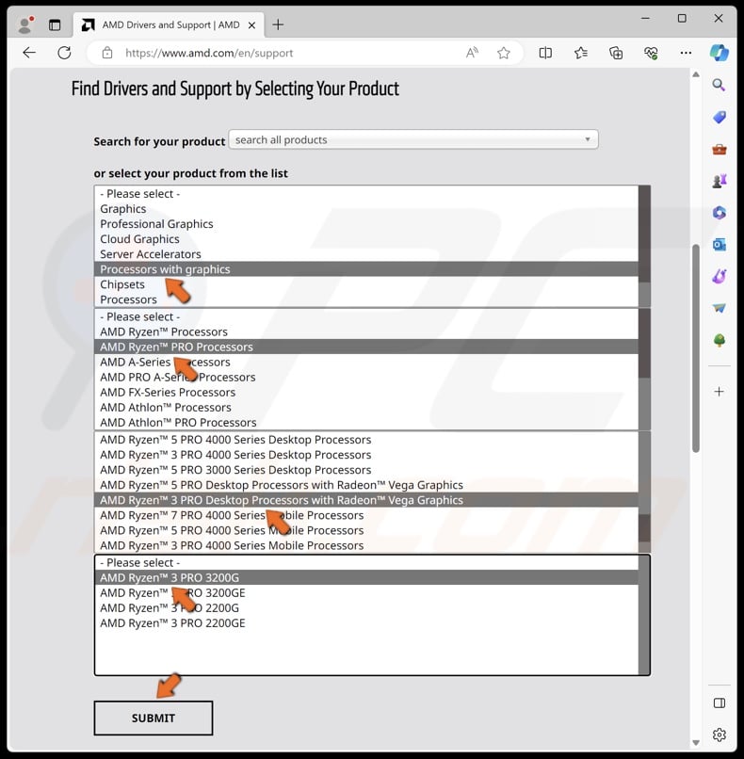This screenshot has width=744, height=759.
Task: Select AMD FX-Series Processors
Action: (366, 392)
